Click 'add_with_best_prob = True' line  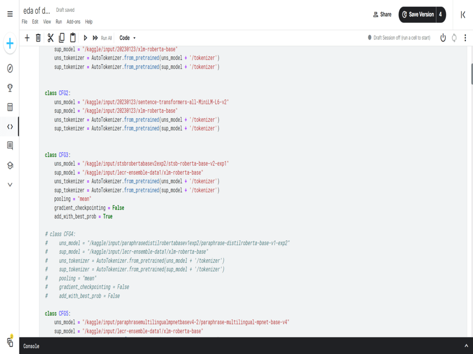83,217
